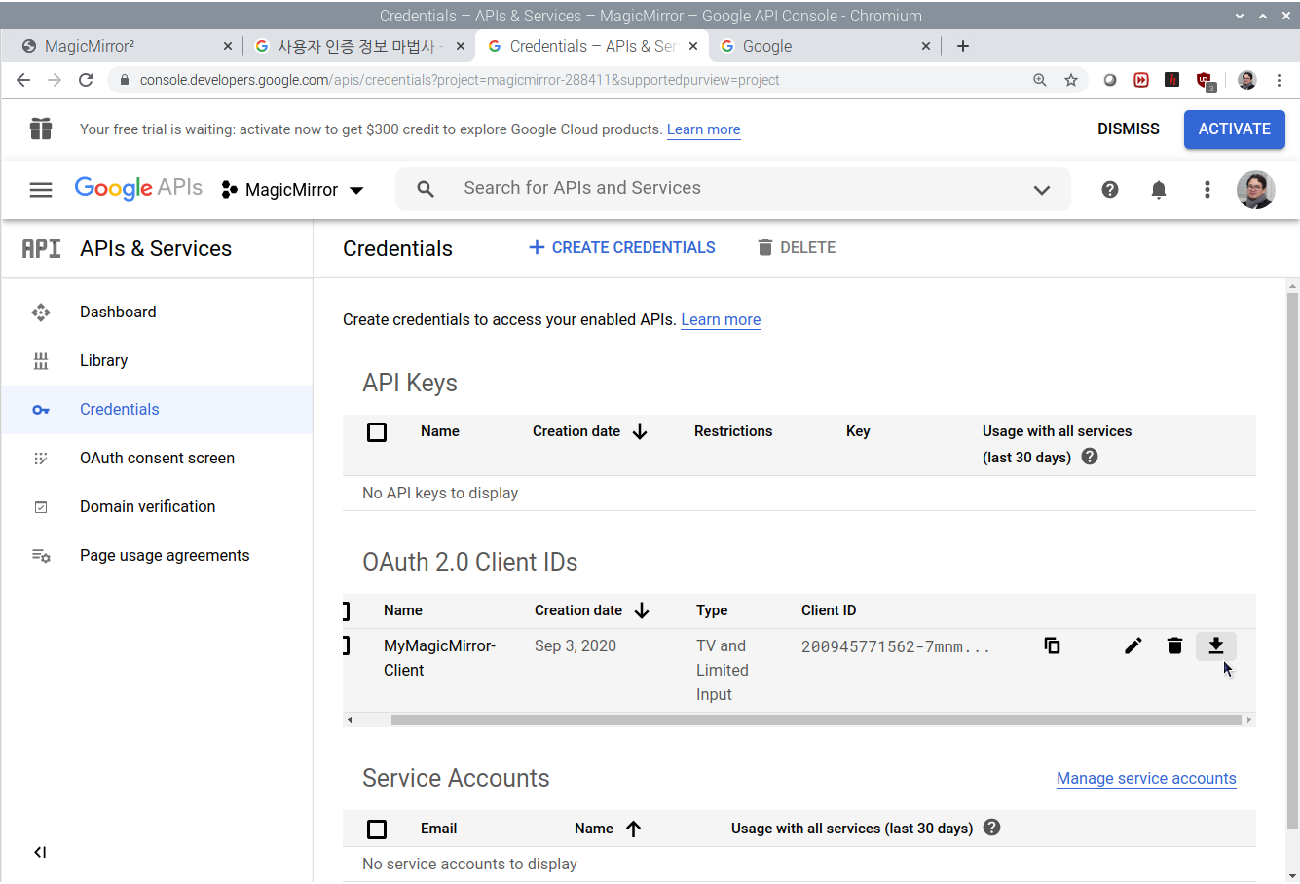This screenshot has height=884, width=1300.
Task: Open the browser zoom indicator
Action: pos(1039,80)
